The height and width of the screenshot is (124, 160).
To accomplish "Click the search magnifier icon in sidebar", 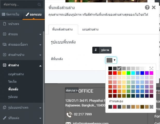I will 39,5.
